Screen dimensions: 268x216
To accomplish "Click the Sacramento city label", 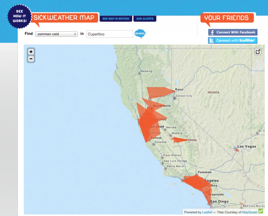I will (162, 106).
